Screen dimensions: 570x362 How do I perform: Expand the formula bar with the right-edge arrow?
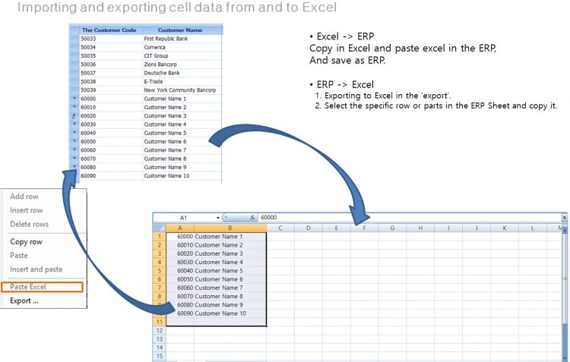[x=565, y=218]
